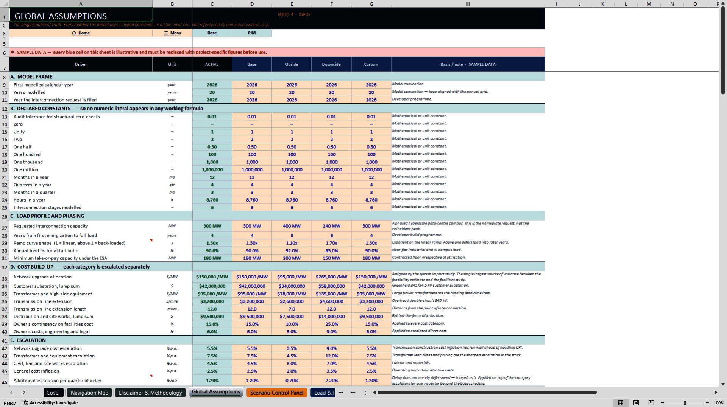
Task: Click comment marker on General cost inflation row
Action: point(151,376)
